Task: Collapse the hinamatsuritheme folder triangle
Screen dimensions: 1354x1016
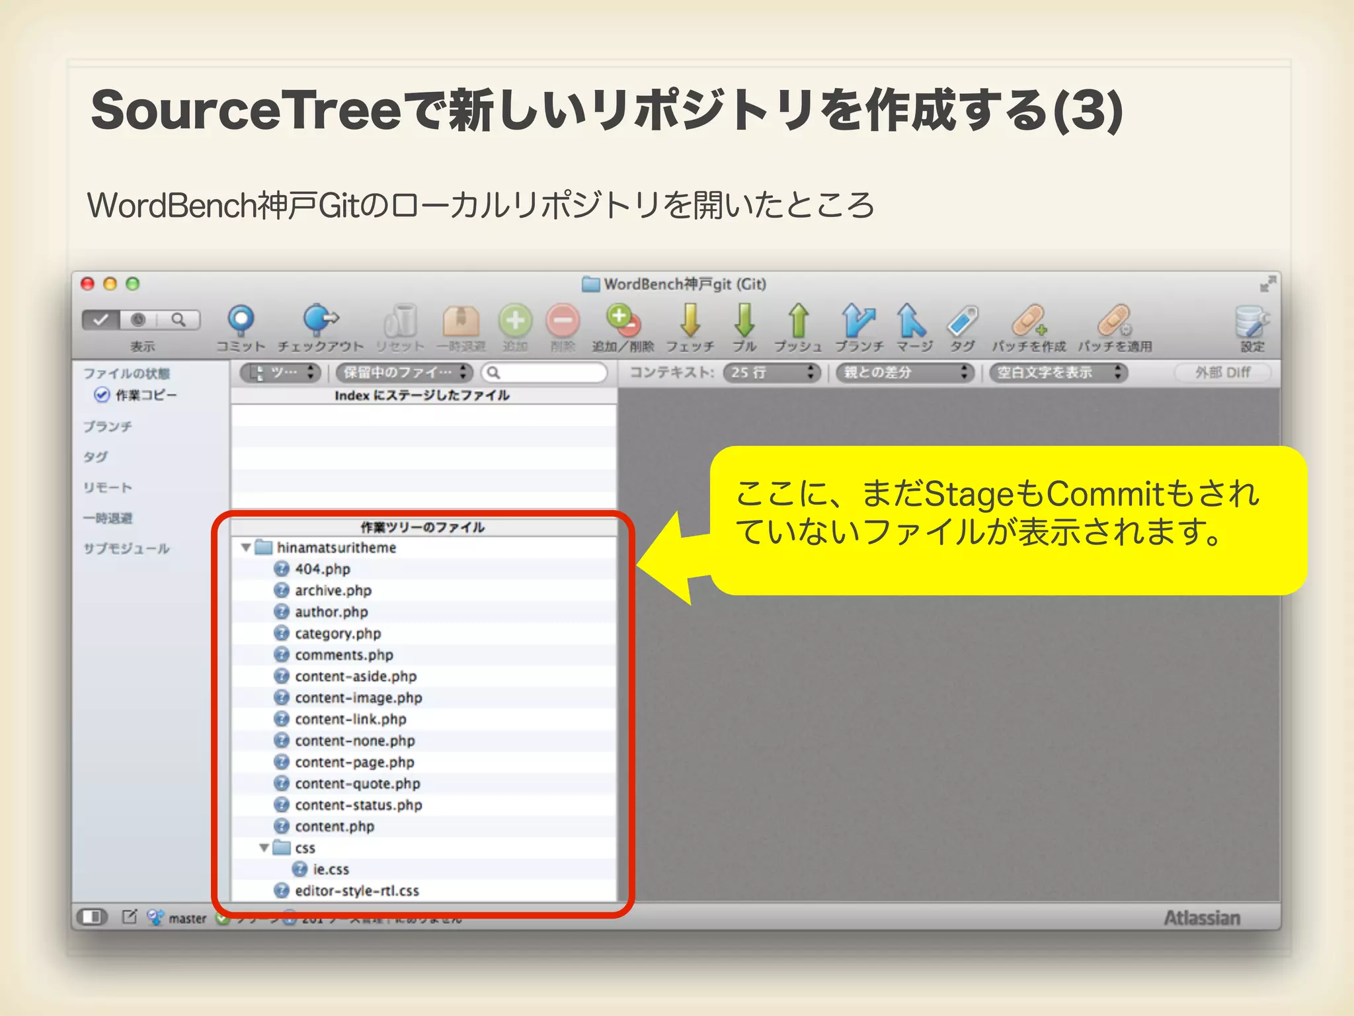Action: coord(246,548)
